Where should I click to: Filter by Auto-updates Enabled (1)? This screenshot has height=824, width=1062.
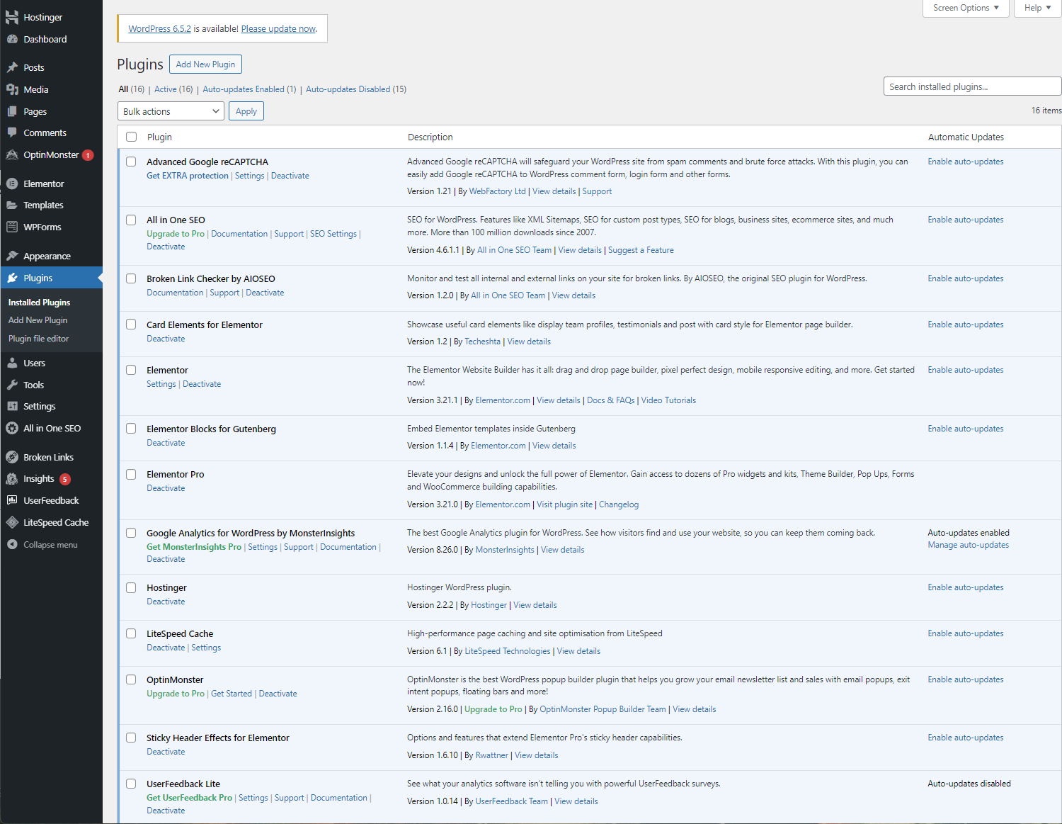pyautogui.click(x=249, y=89)
